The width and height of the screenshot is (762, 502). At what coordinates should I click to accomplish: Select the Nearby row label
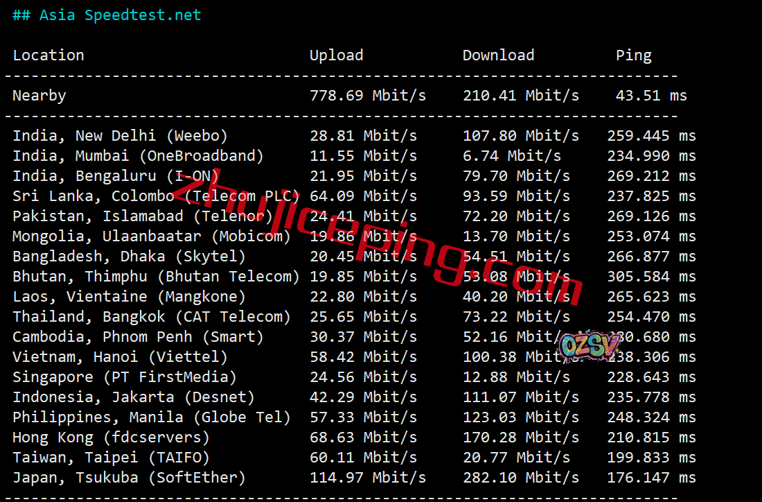coord(39,96)
